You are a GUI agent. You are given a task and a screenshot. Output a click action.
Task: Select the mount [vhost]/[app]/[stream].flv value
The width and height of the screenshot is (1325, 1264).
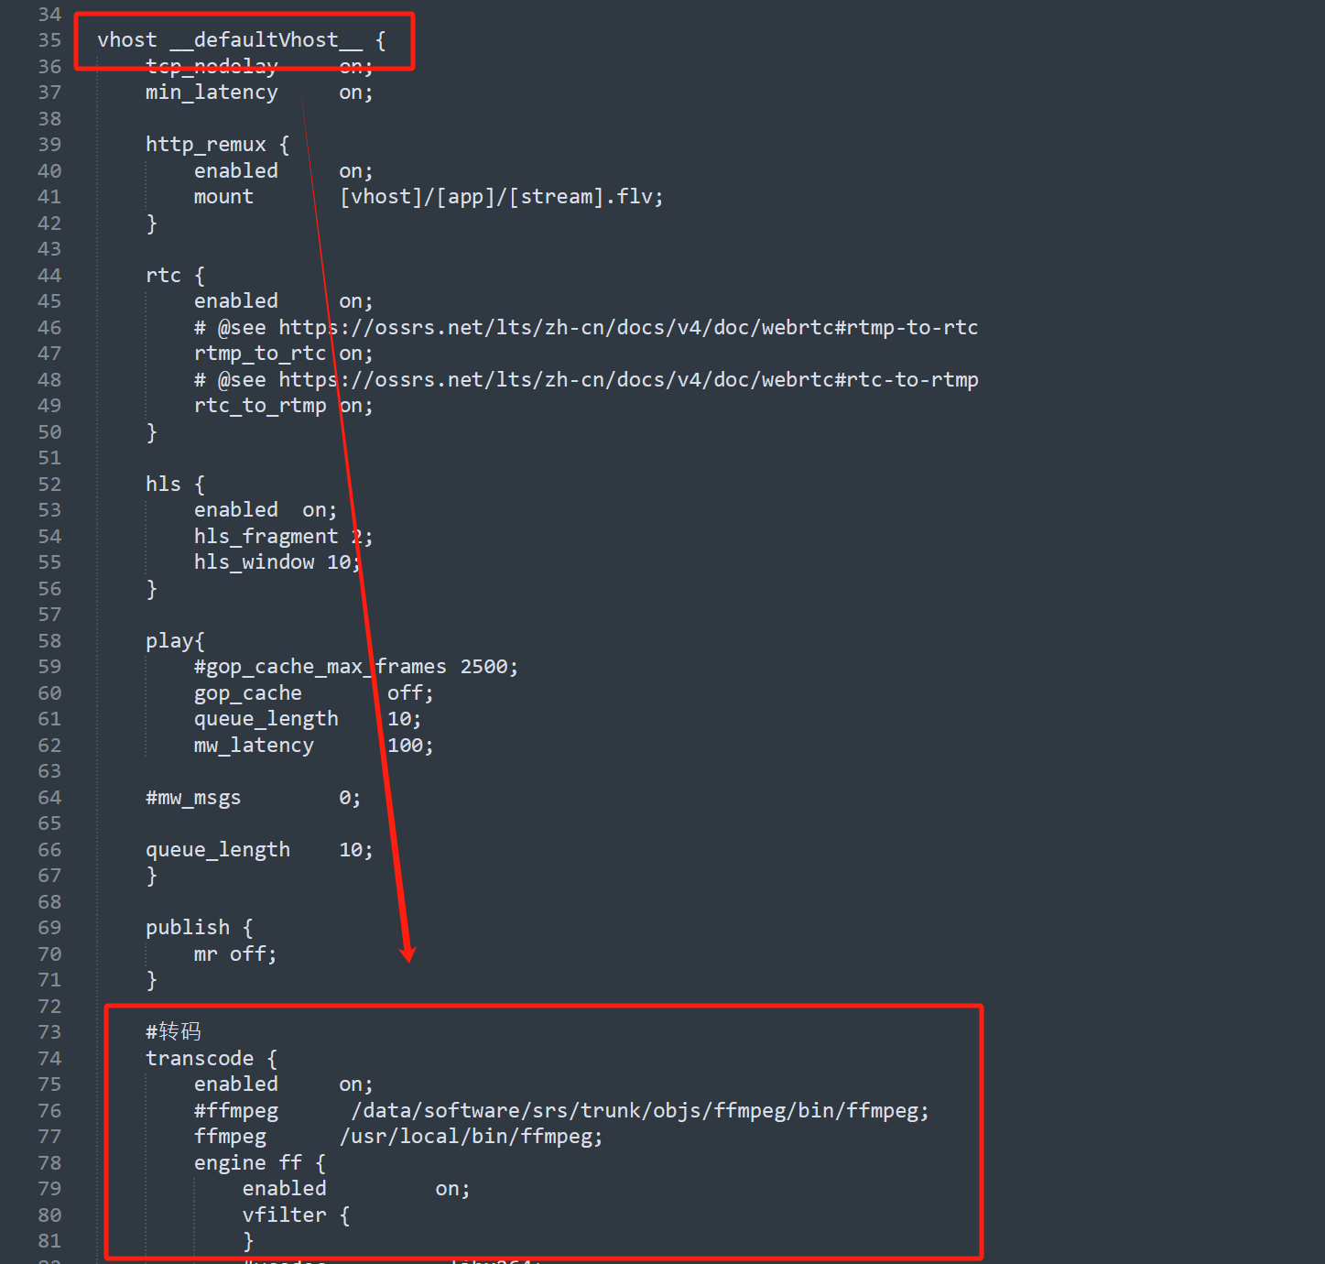point(500,196)
